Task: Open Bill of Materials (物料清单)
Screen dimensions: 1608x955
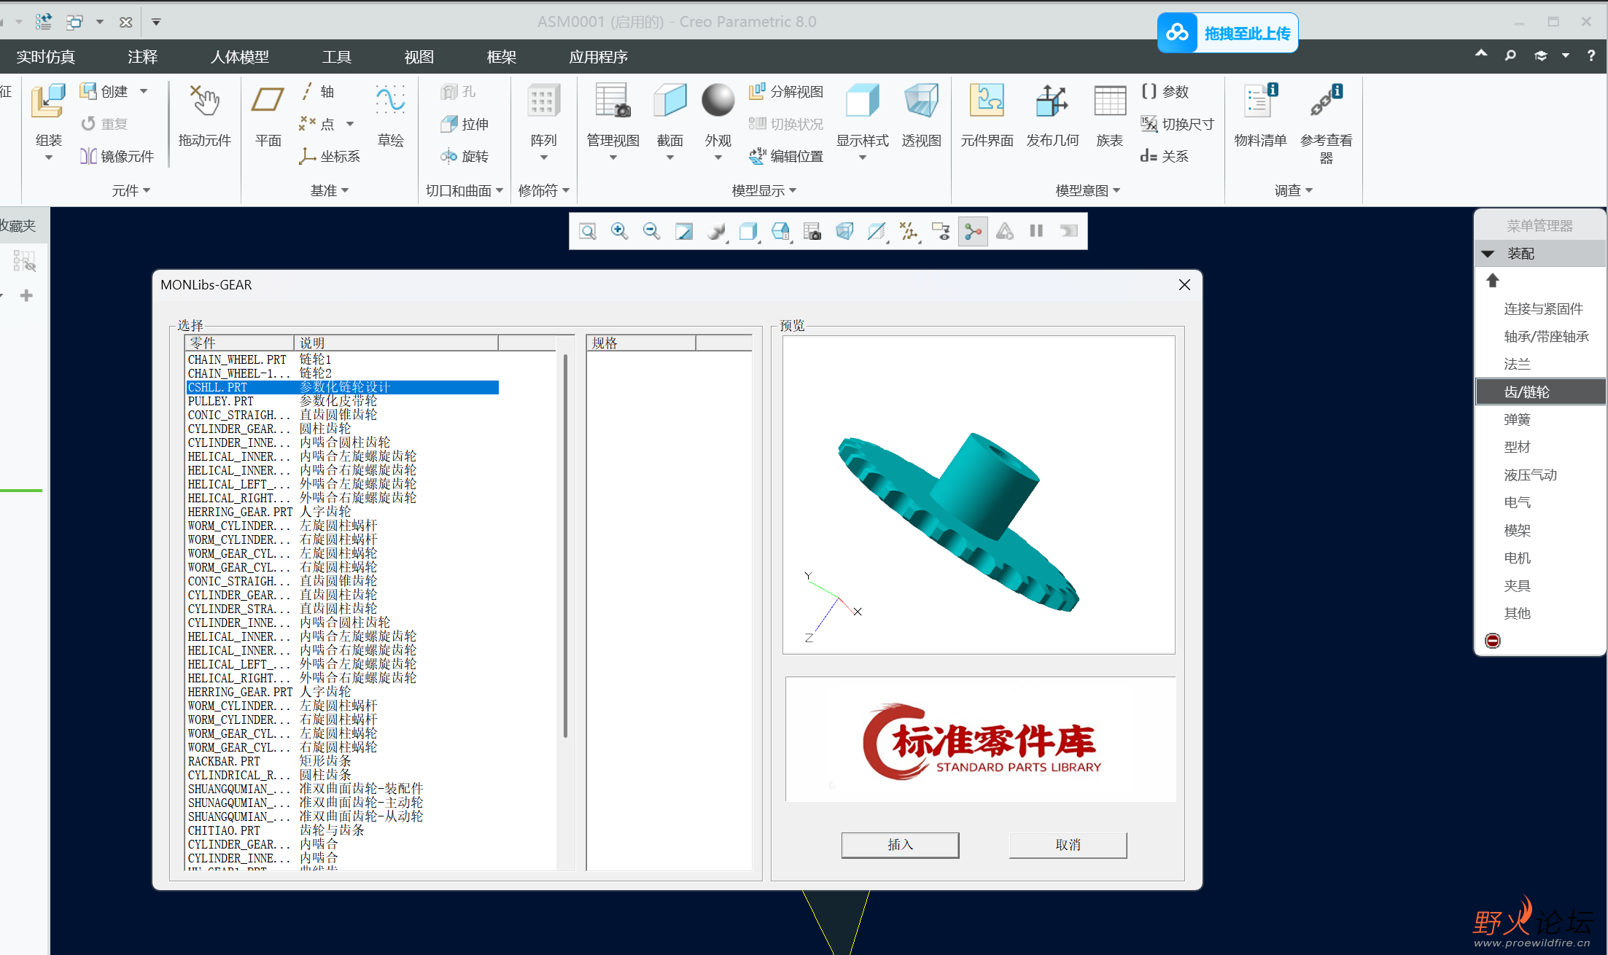Action: click(x=1260, y=101)
